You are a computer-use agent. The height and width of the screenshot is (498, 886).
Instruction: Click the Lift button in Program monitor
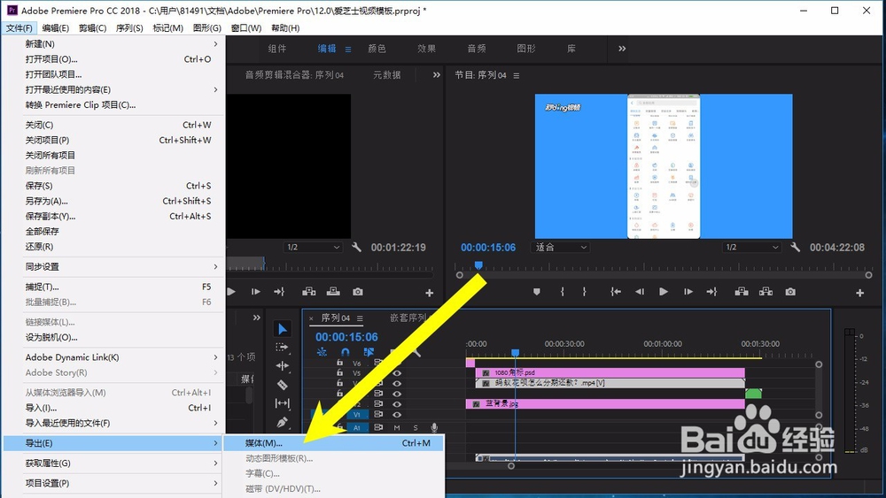point(742,292)
